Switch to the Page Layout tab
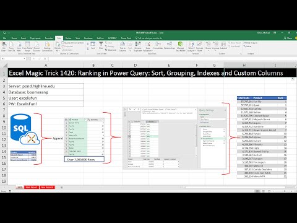 [35, 38]
